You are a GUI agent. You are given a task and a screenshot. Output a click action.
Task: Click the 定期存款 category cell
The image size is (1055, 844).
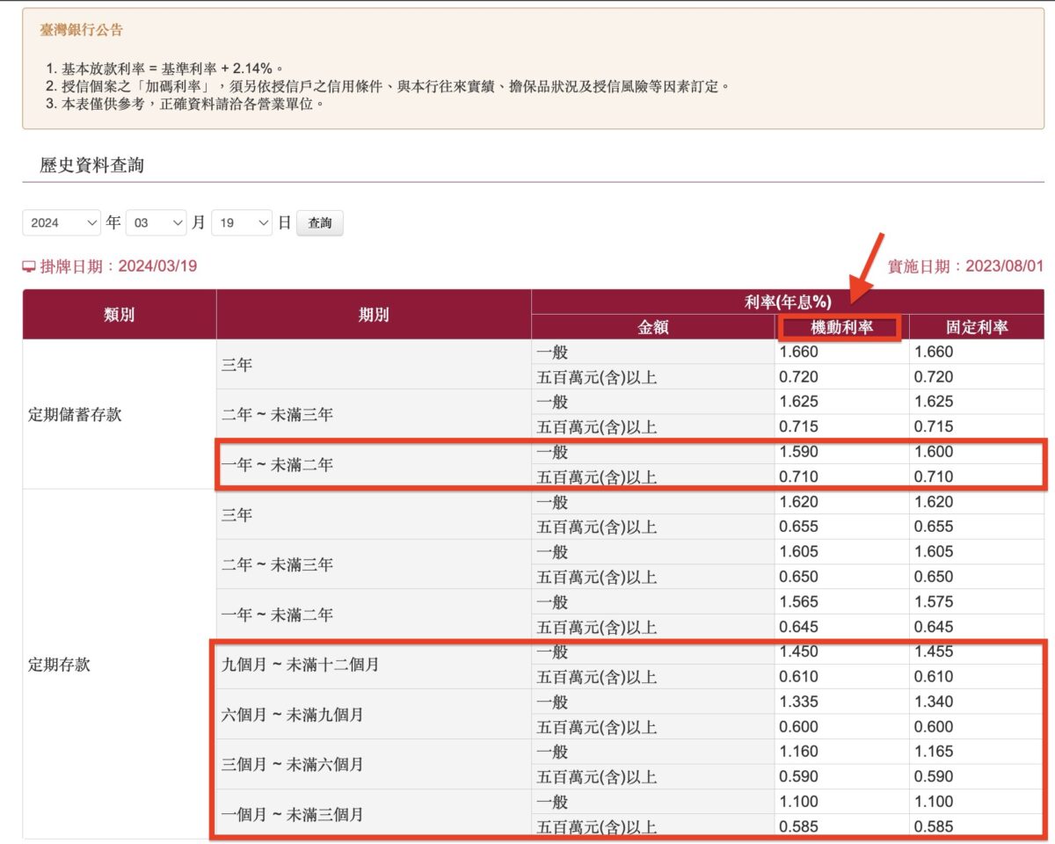click(120, 664)
